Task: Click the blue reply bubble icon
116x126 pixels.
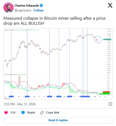Action: click(23, 113)
